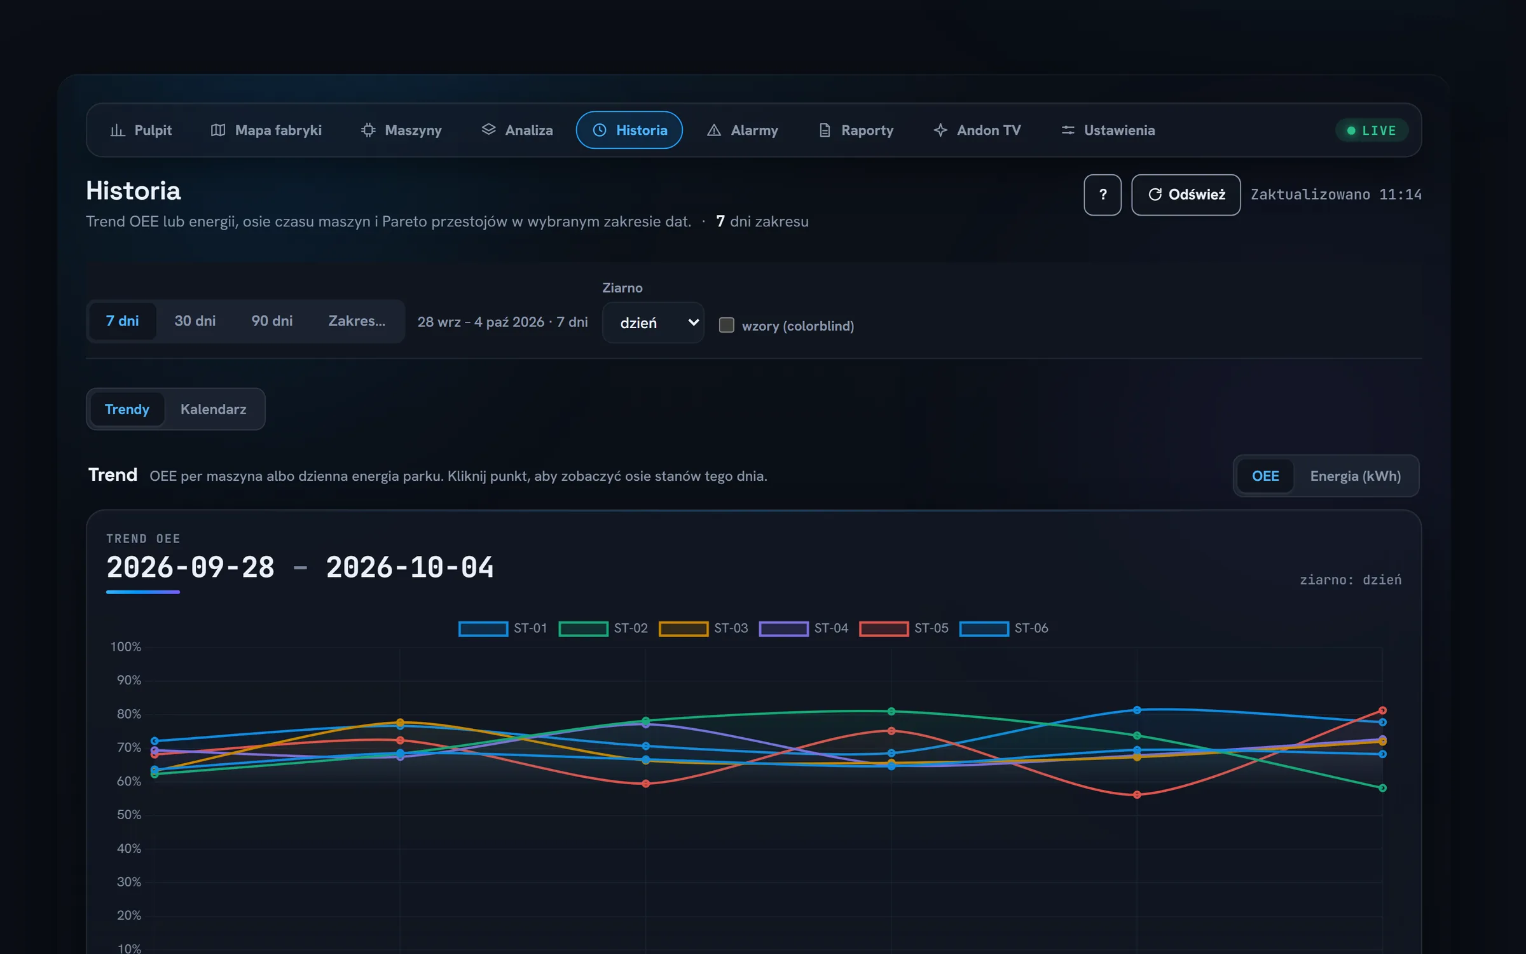1526x954 pixels.
Task: Select the 90 dni range
Action: [x=272, y=321]
